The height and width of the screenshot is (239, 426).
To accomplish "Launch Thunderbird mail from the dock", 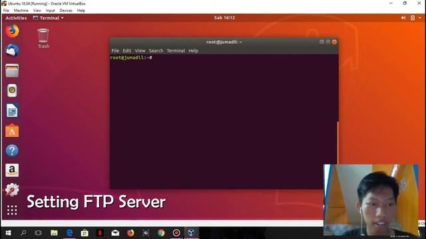I will (12, 50).
